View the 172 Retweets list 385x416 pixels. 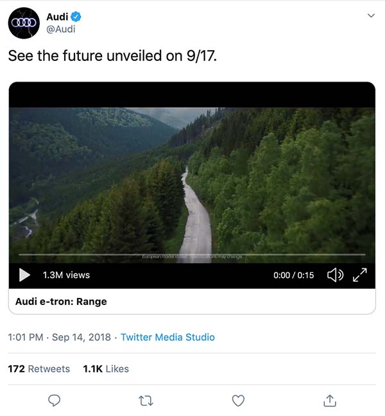coord(38,368)
